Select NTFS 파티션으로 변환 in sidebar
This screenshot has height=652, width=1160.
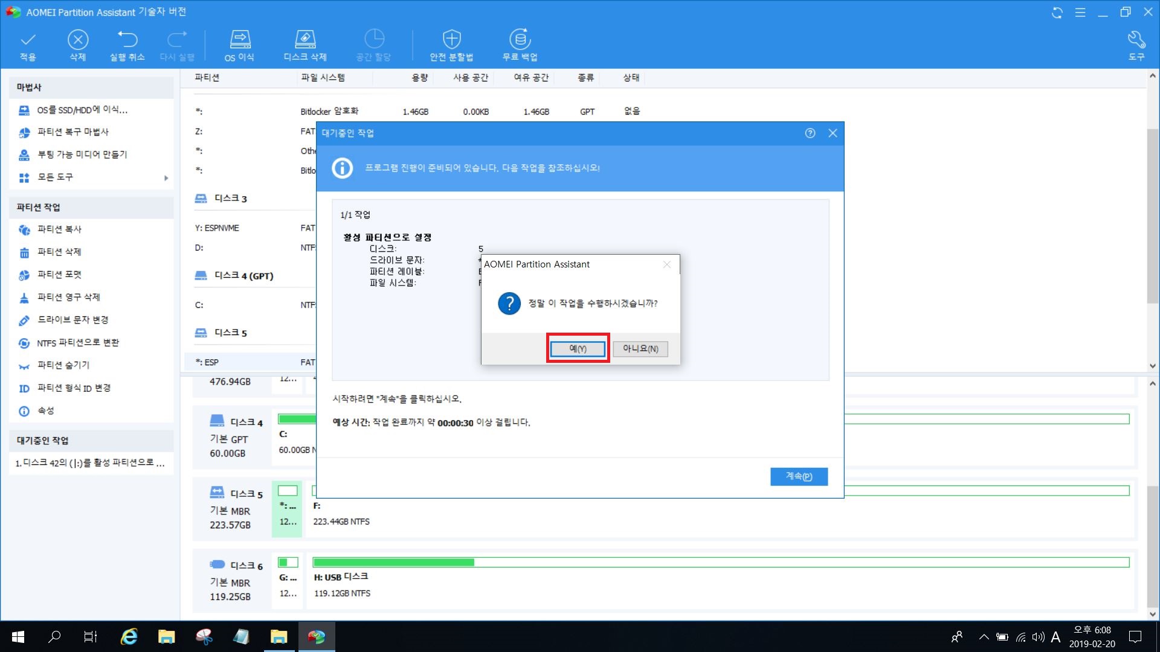(x=78, y=343)
